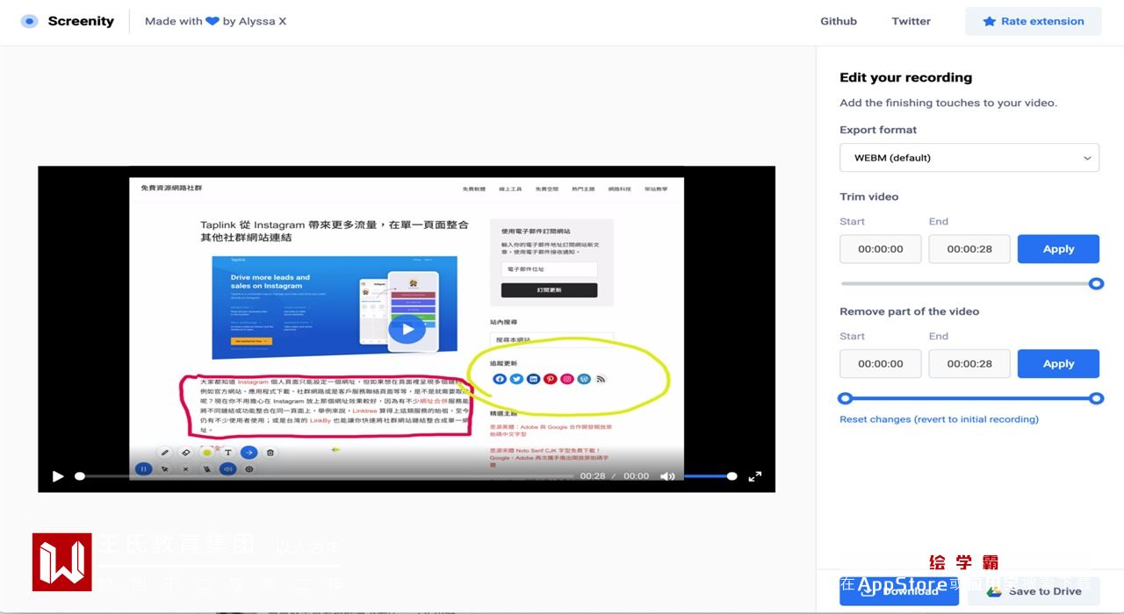Play the recorded video
The height and width of the screenshot is (614, 1124).
(58, 476)
